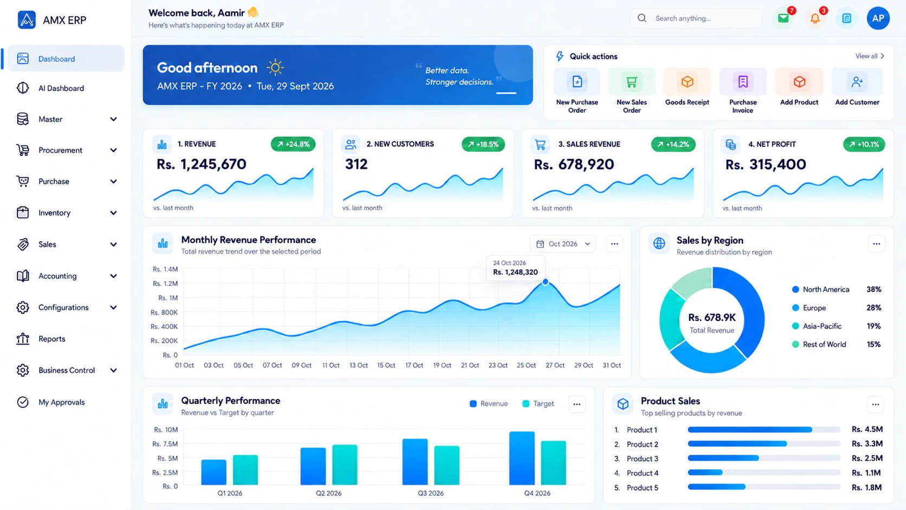Click the My Approvals checkmark icon
Viewport: 906px width, 510px height.
point(23,402)
